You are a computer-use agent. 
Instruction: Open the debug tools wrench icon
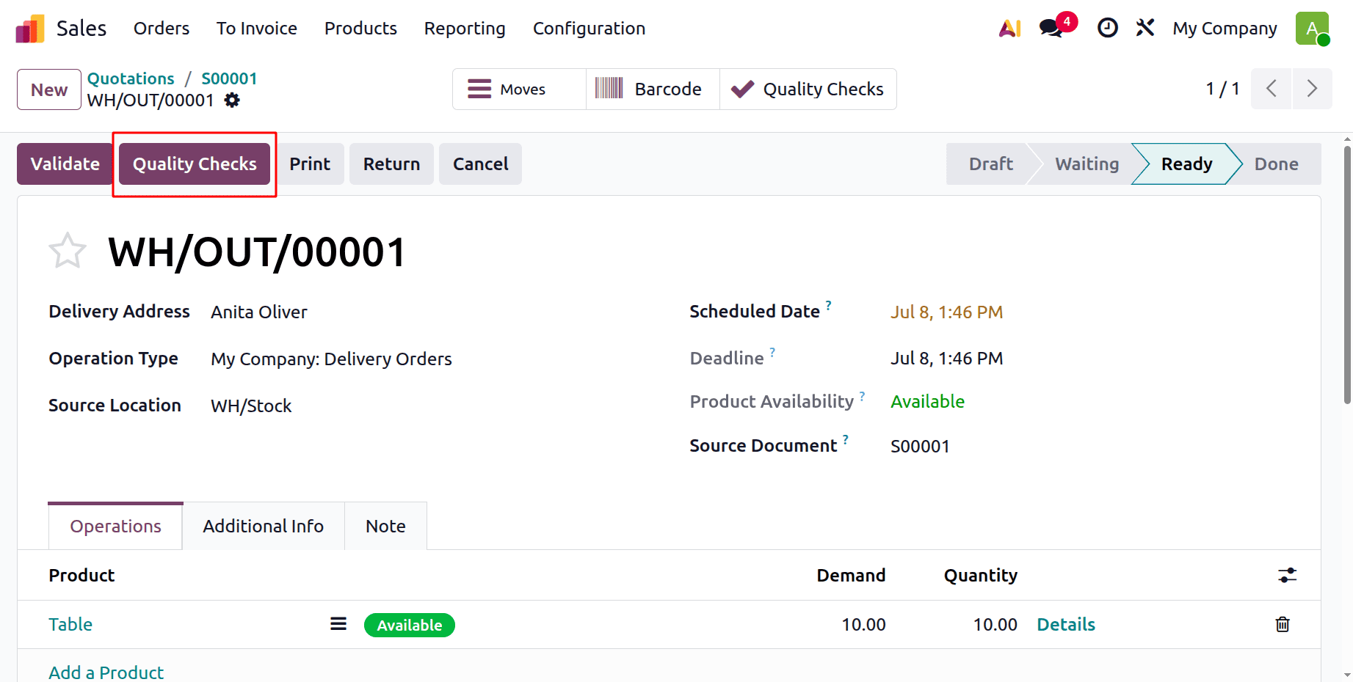[x=1145, y=28]
